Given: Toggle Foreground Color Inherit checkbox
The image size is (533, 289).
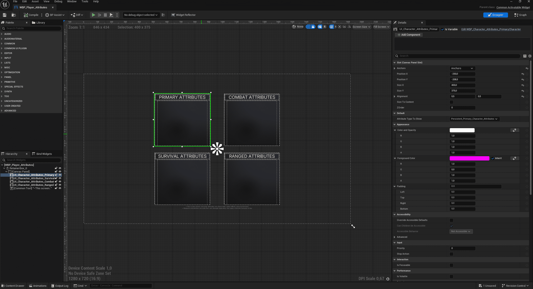Looking at the screenshot, I should pyautogui.click(x=493, y=158).
